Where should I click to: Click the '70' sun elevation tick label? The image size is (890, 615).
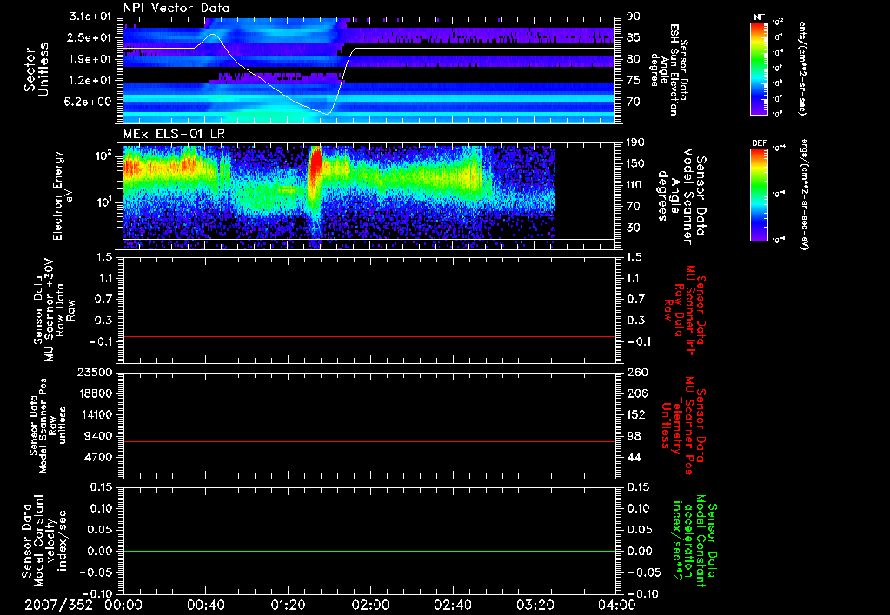[x=634, y=102]
